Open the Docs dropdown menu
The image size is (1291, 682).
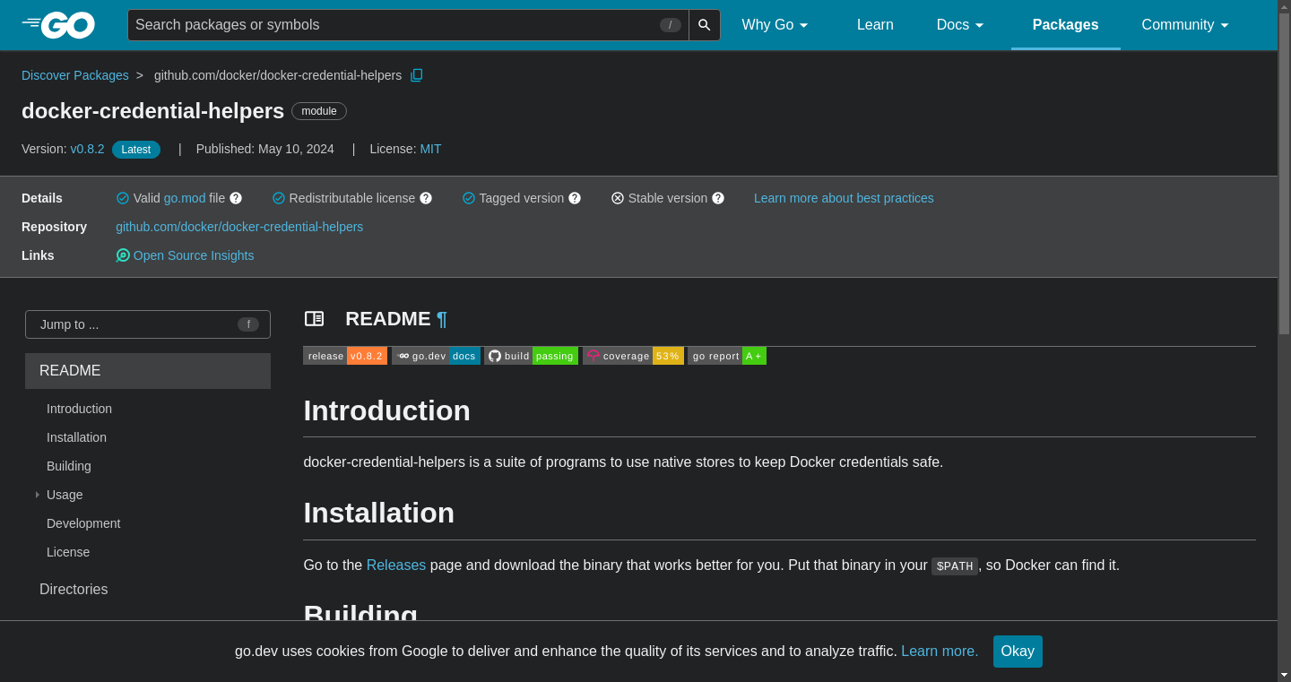[960, 25]
